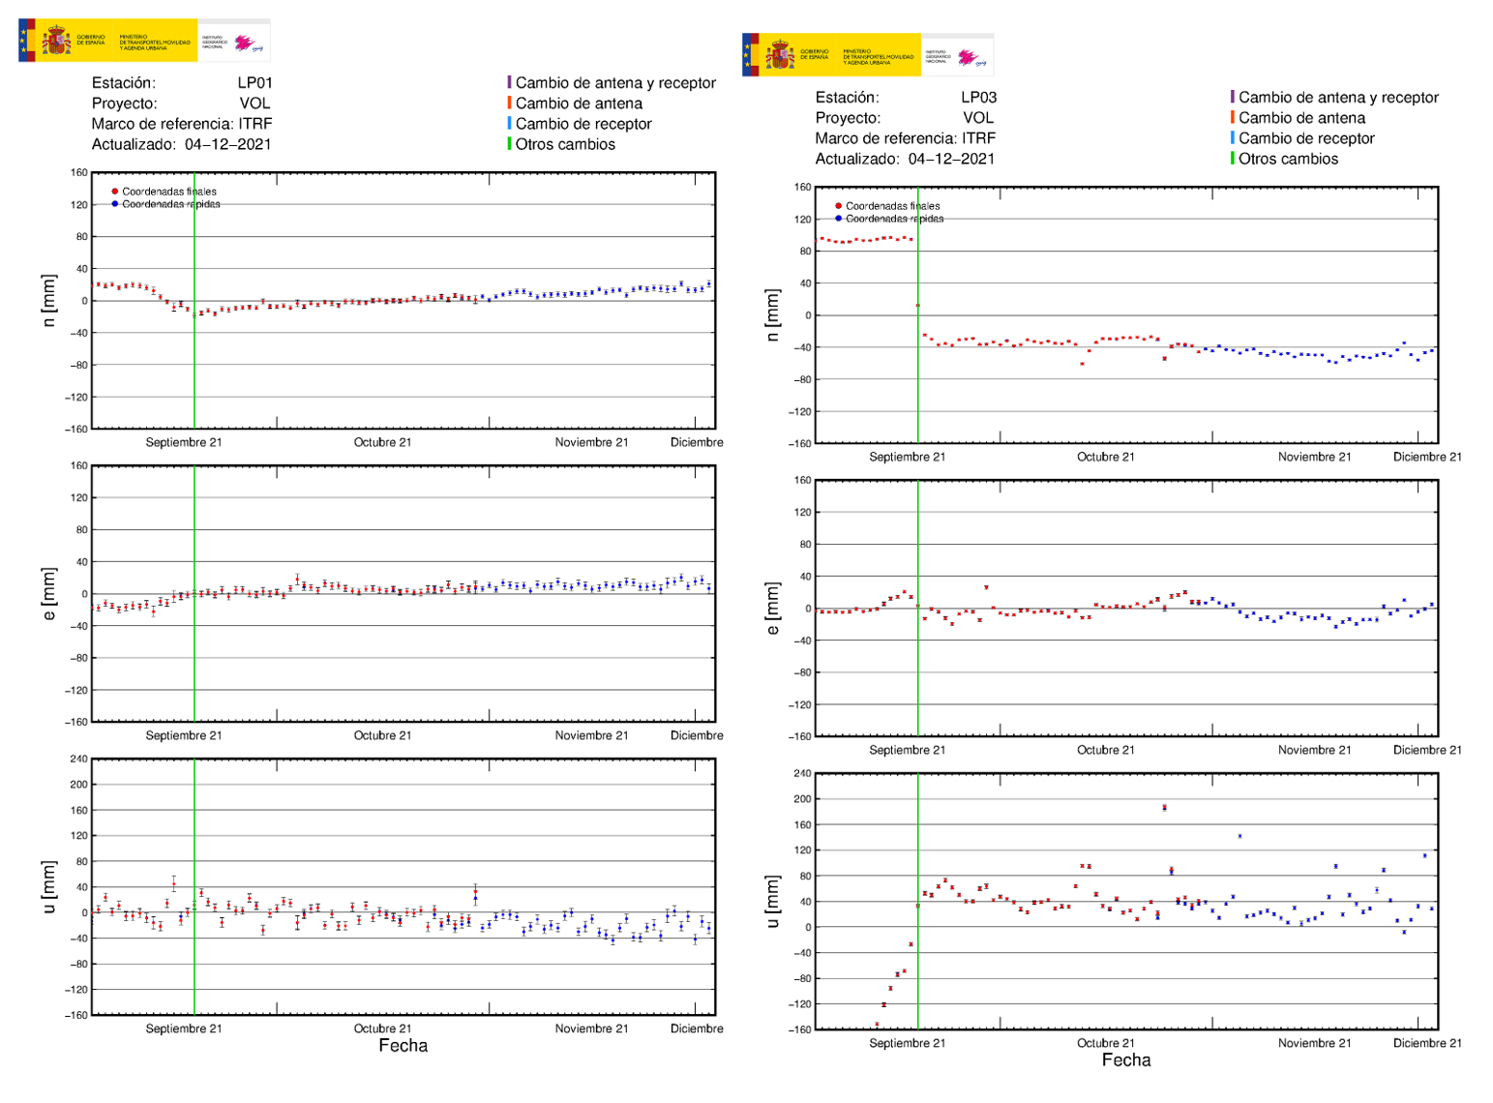Screen dimensions: 1493x1103
Task: Click the green Otros cambios color swatch for LP03
Action: 1233,159
